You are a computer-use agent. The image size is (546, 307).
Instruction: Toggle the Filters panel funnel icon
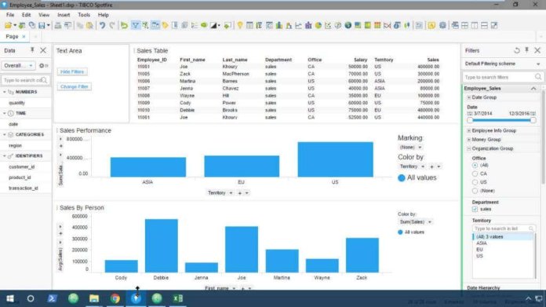[135, 25]
